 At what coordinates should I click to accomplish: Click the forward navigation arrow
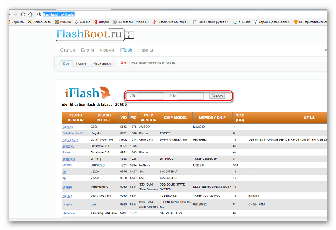coord(15,14)
